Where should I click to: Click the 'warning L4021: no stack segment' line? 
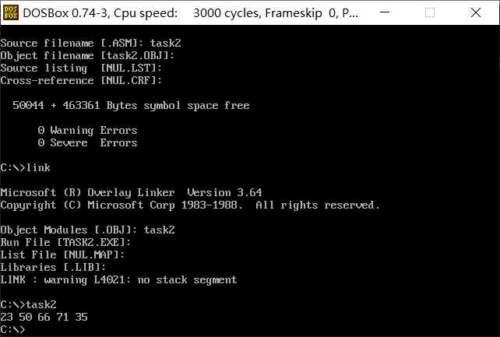tap(118, 279)
